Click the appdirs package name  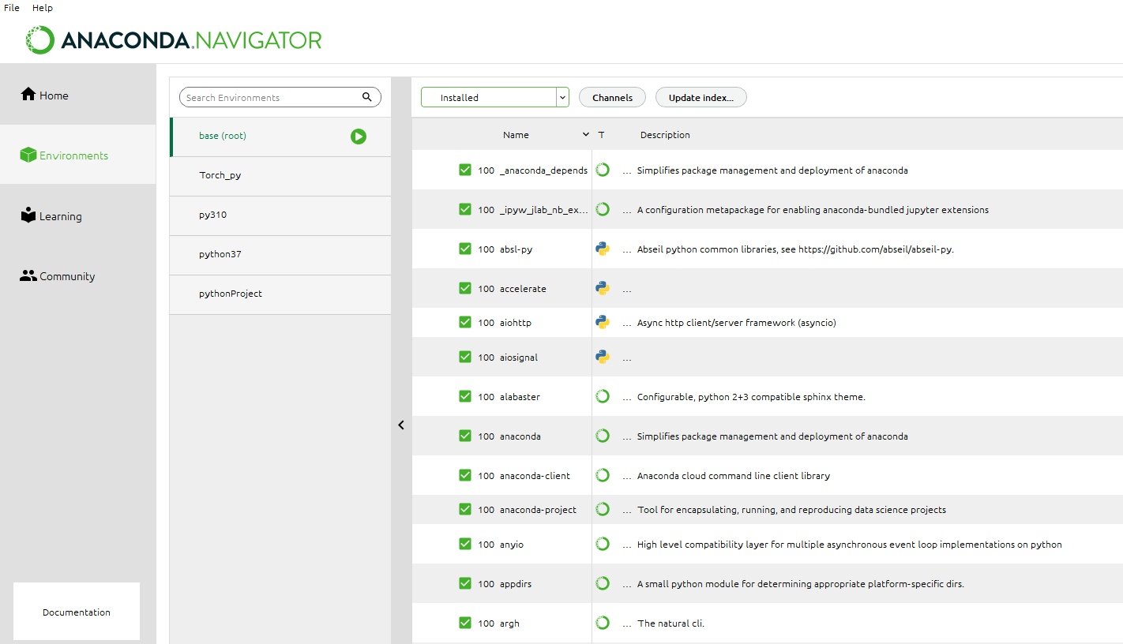(x=517, y=583)
